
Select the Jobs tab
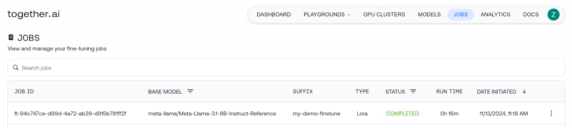[460, 15]
